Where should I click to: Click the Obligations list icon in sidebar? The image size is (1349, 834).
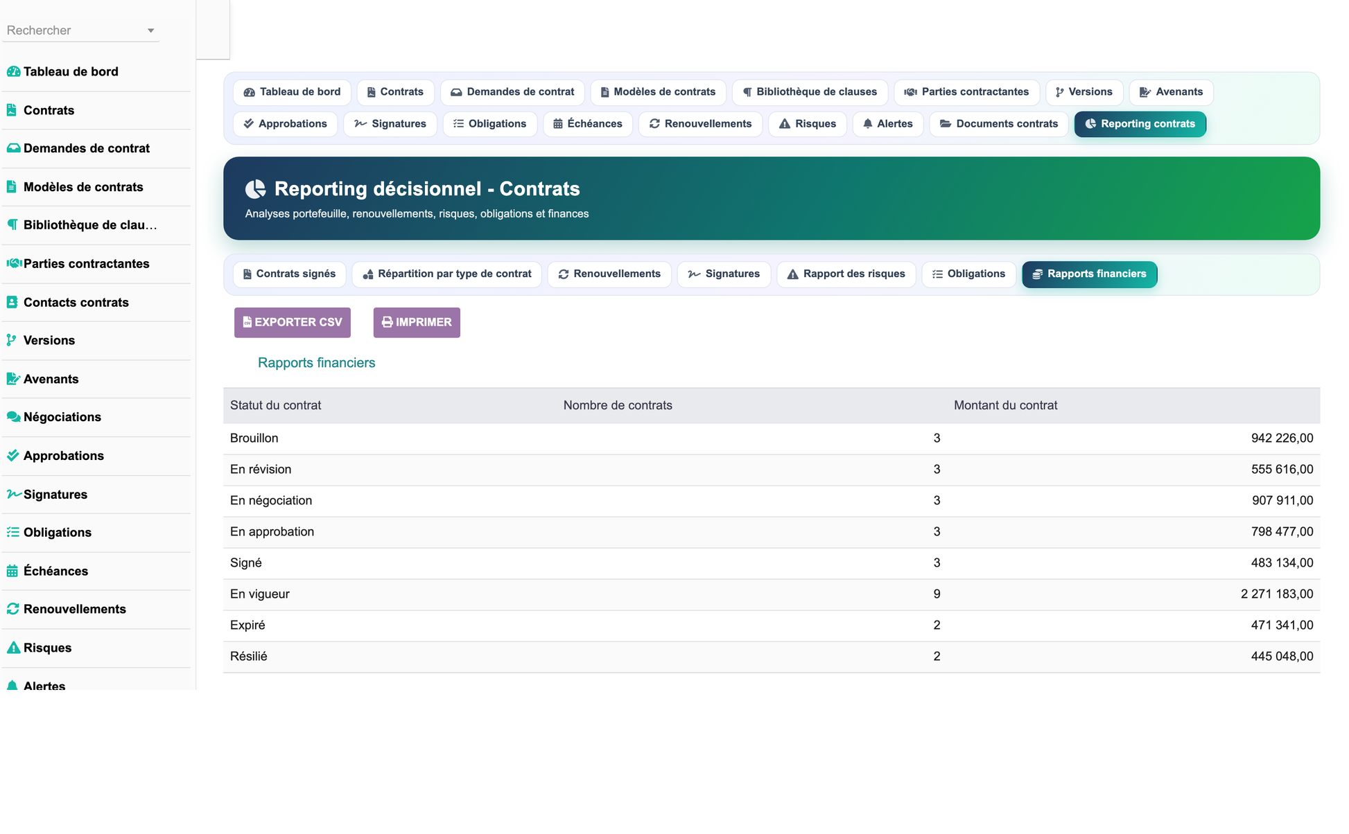(x=12, y=532)
